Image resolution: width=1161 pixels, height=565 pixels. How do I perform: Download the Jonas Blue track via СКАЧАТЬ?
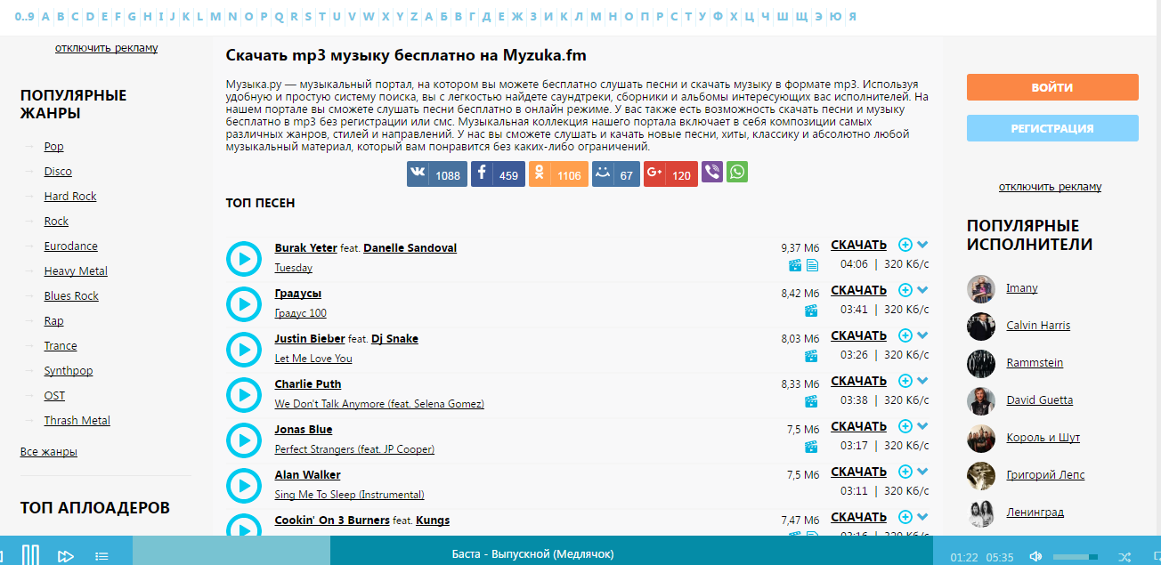858,426
